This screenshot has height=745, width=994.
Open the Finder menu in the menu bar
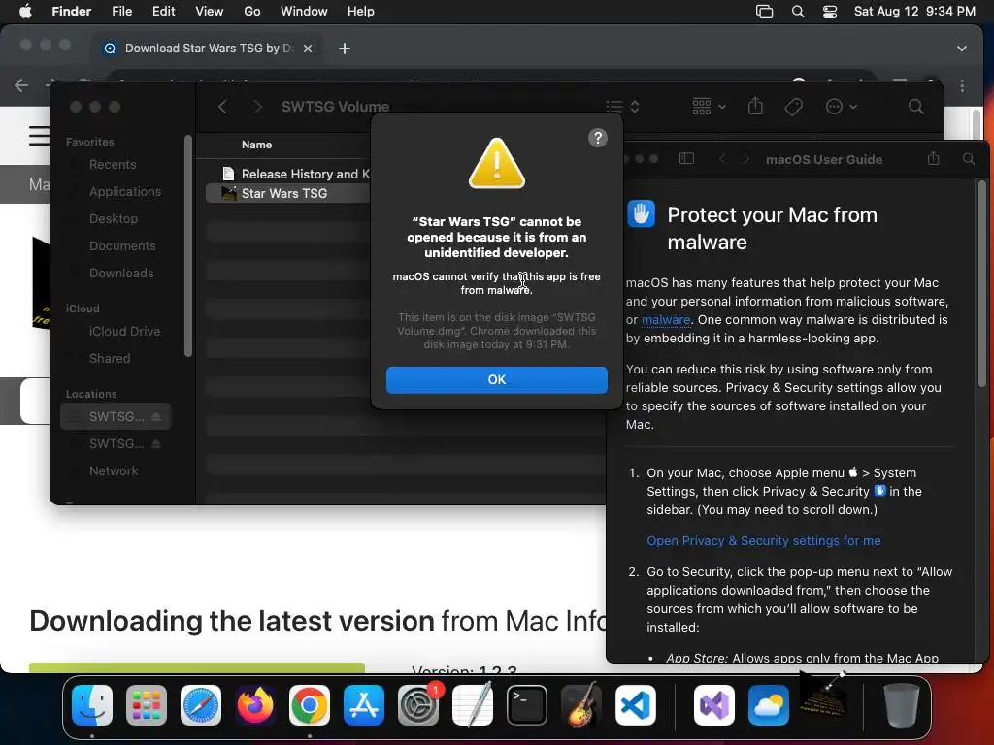click(x=71, y=11)
